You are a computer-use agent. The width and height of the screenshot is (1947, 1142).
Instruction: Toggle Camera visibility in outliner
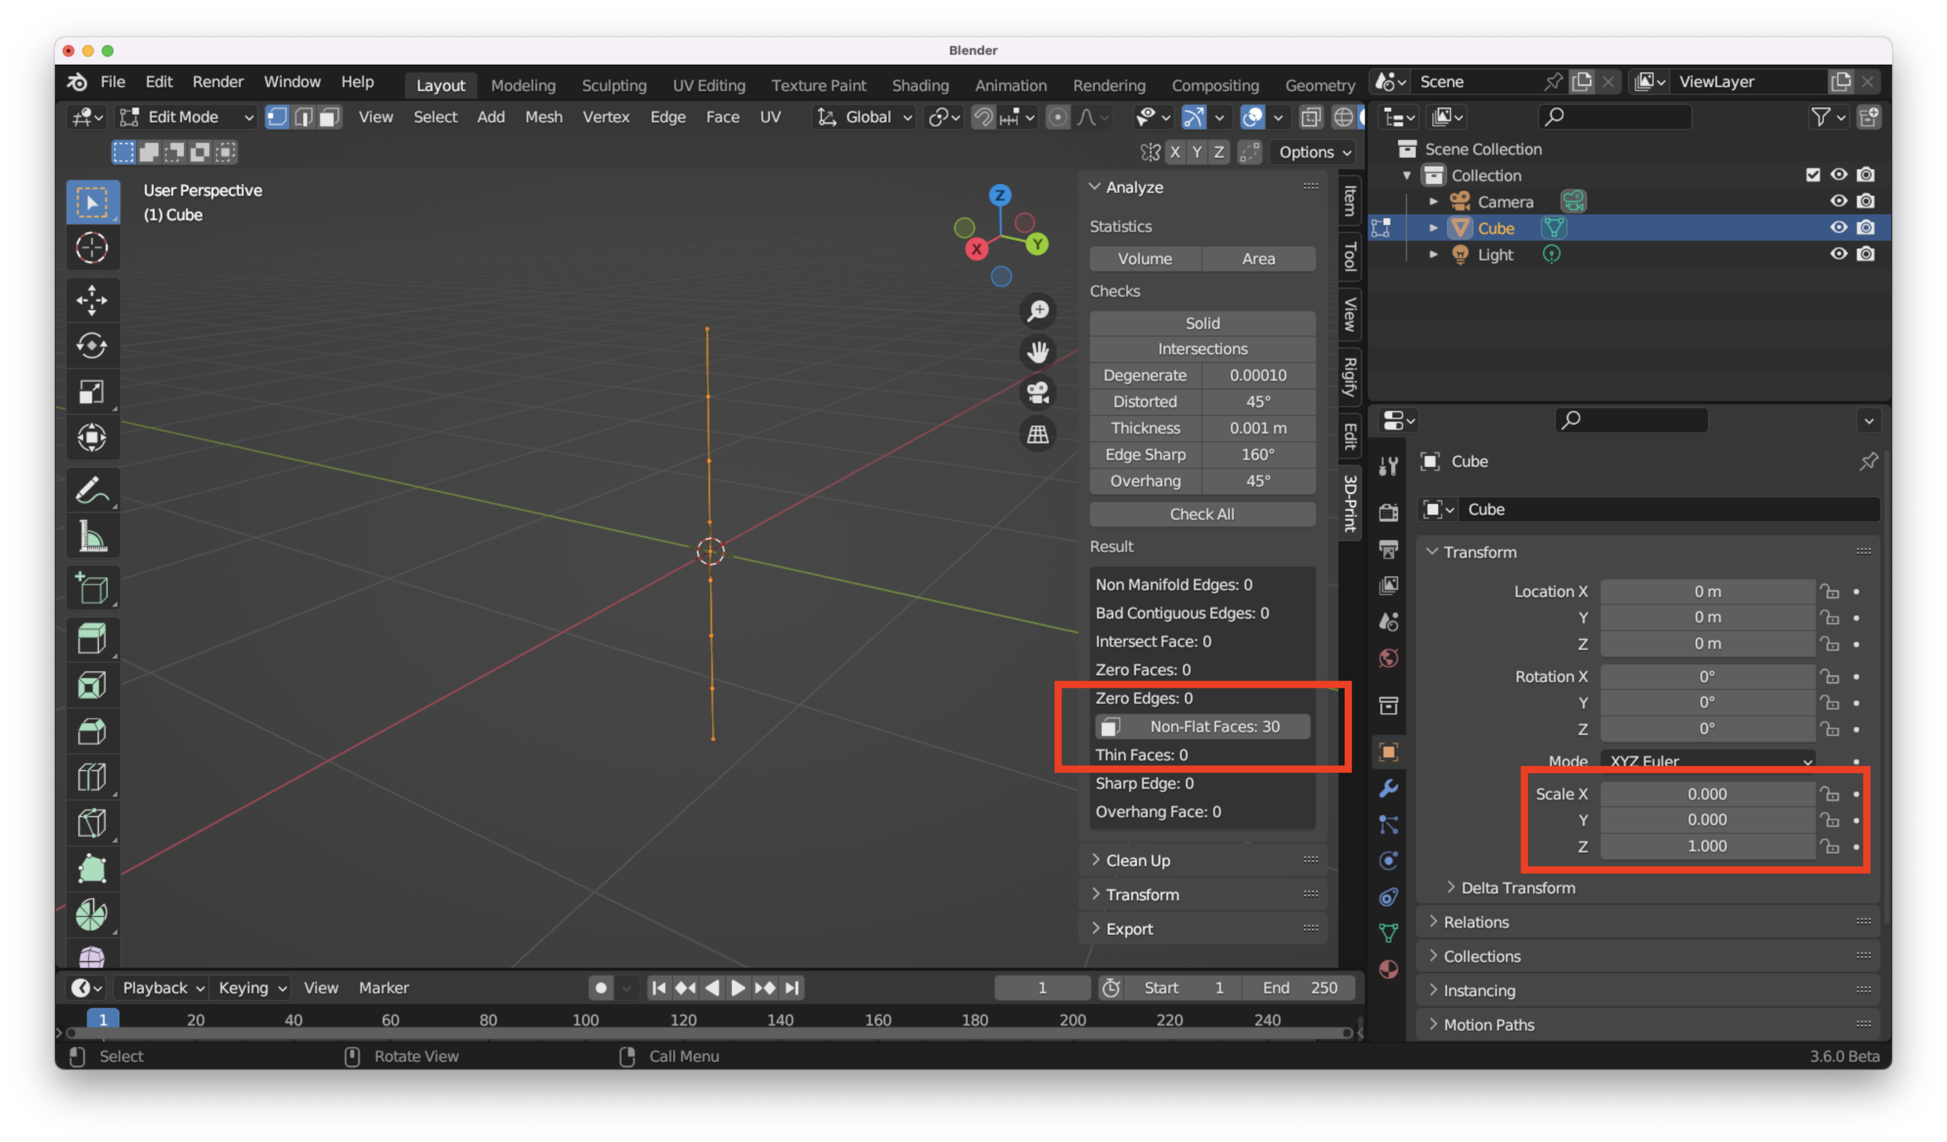(x=1840, y=200)
